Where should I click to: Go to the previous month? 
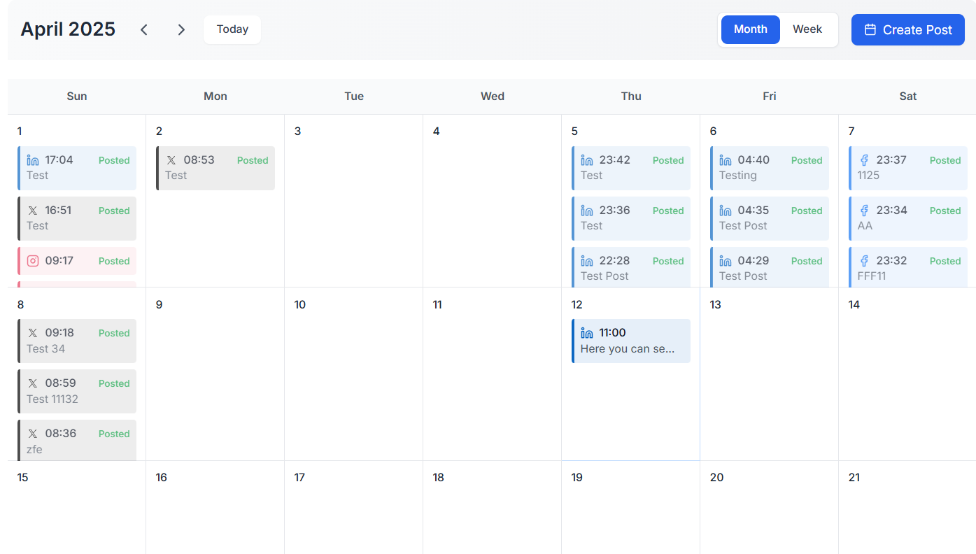click(144, 29)
